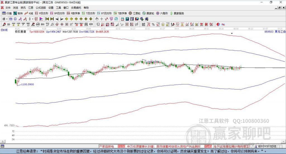The image size is (286, 154).
Task: Select the three parallel channel lines tool
Action: click(136, 24)
